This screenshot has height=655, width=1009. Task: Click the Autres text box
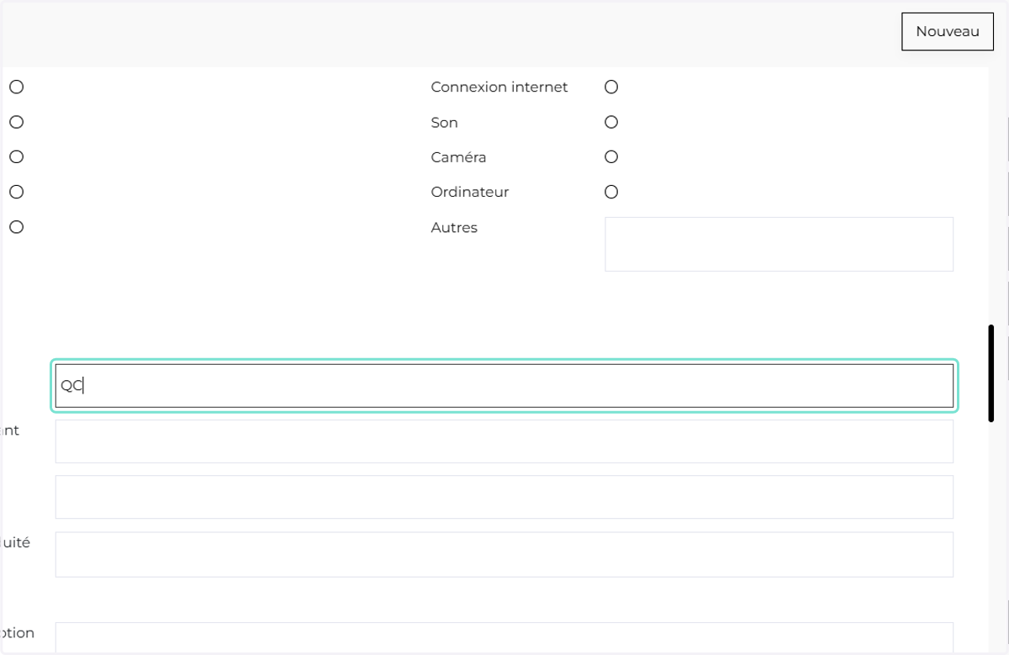point(779,244)
